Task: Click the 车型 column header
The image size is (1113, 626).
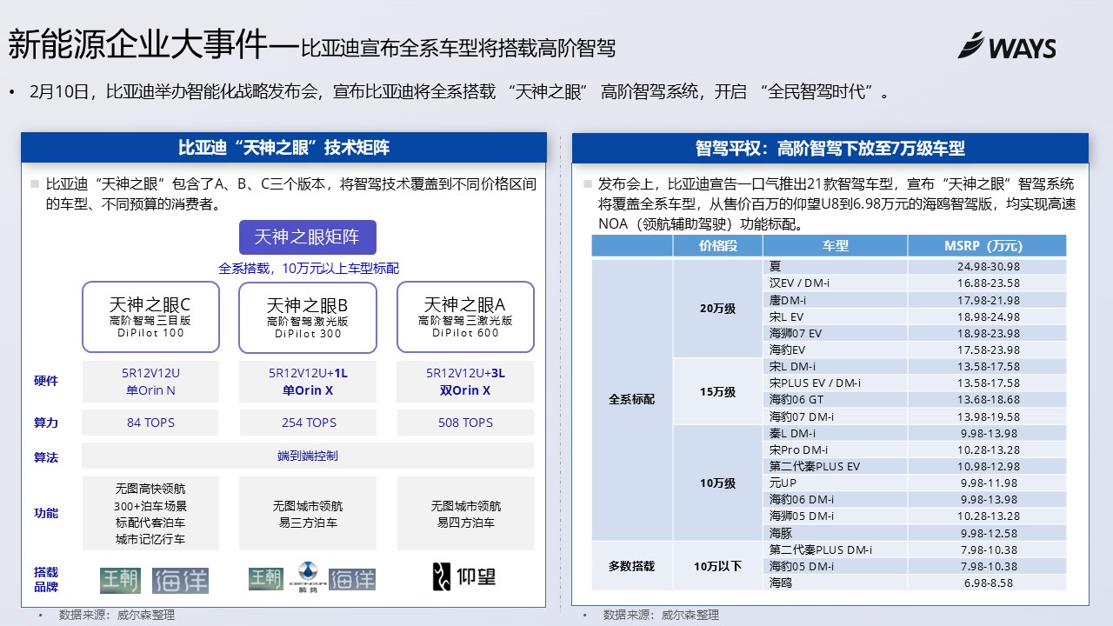Action: (x=836, y=246)
